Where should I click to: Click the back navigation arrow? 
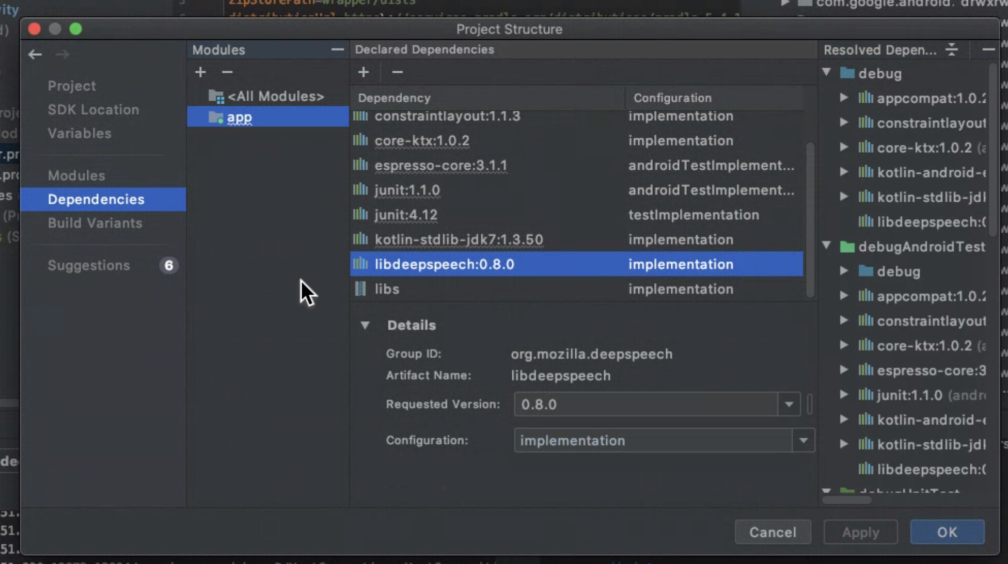(35, 54)
